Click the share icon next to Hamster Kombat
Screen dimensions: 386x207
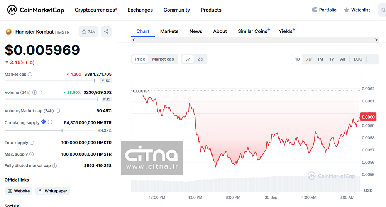click(x=106, y=32)
